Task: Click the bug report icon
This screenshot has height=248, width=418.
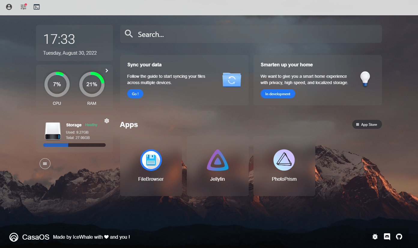Action: [x=375, y=237]
